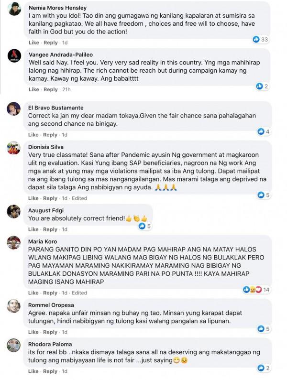Click the like icon on Dionisis Silva's comment

point(261,195)
